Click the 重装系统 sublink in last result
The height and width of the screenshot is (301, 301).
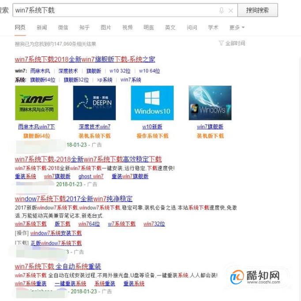[134, 283]
